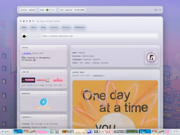Click the address bar URL field

(x=99, y=36)
